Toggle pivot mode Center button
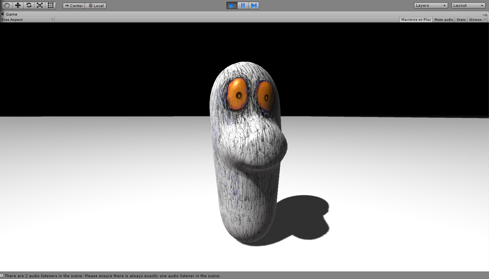Image resolution: width=489 pixels, height=279 pixels. (74, 6)
